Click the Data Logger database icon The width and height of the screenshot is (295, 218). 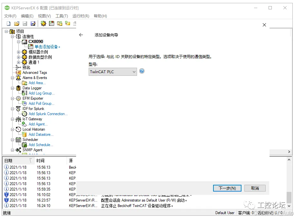click(x=18, y=88)
